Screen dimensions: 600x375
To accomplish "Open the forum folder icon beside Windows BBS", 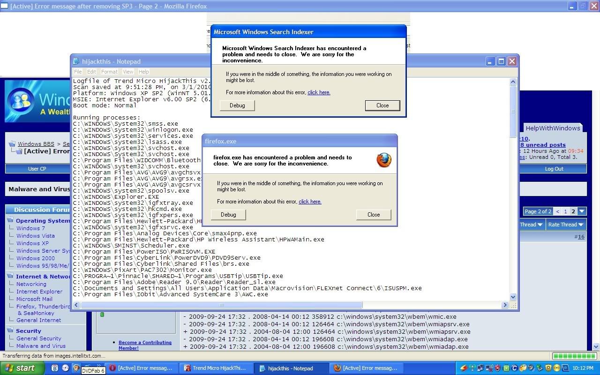I will coord(13,144).
